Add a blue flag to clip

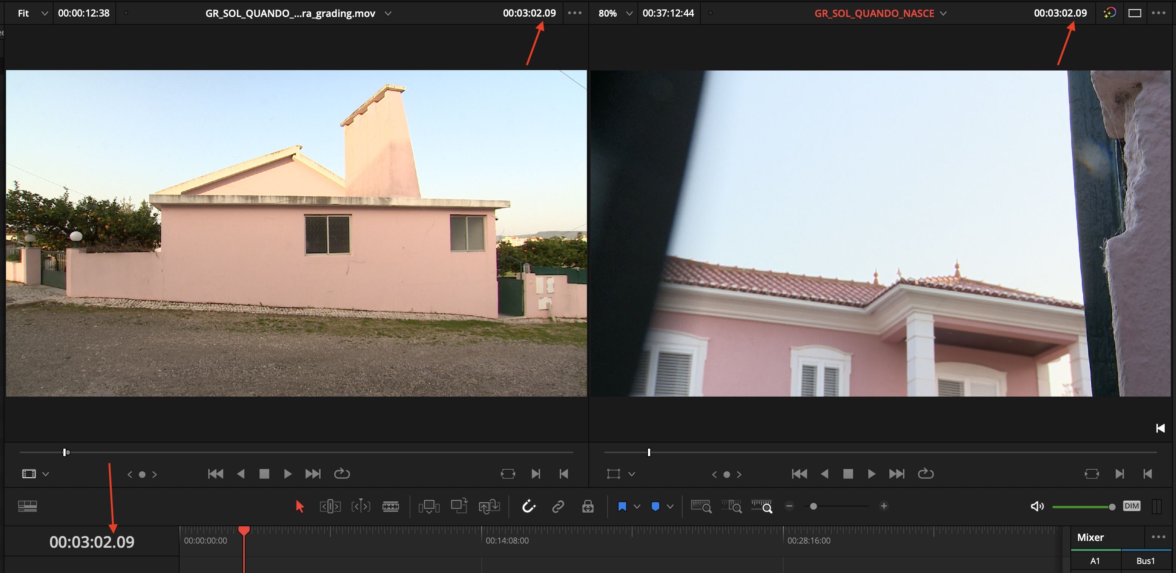tap(622, 506)
